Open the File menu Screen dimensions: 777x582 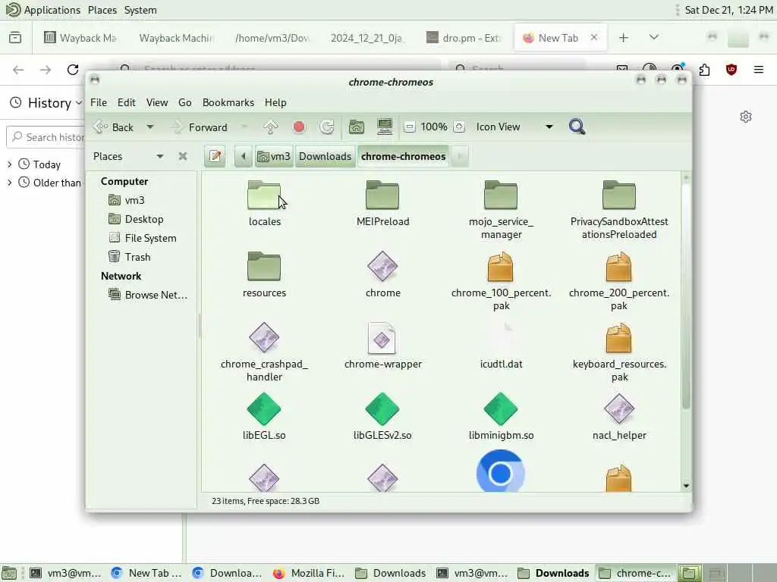[x=99, y=102]
